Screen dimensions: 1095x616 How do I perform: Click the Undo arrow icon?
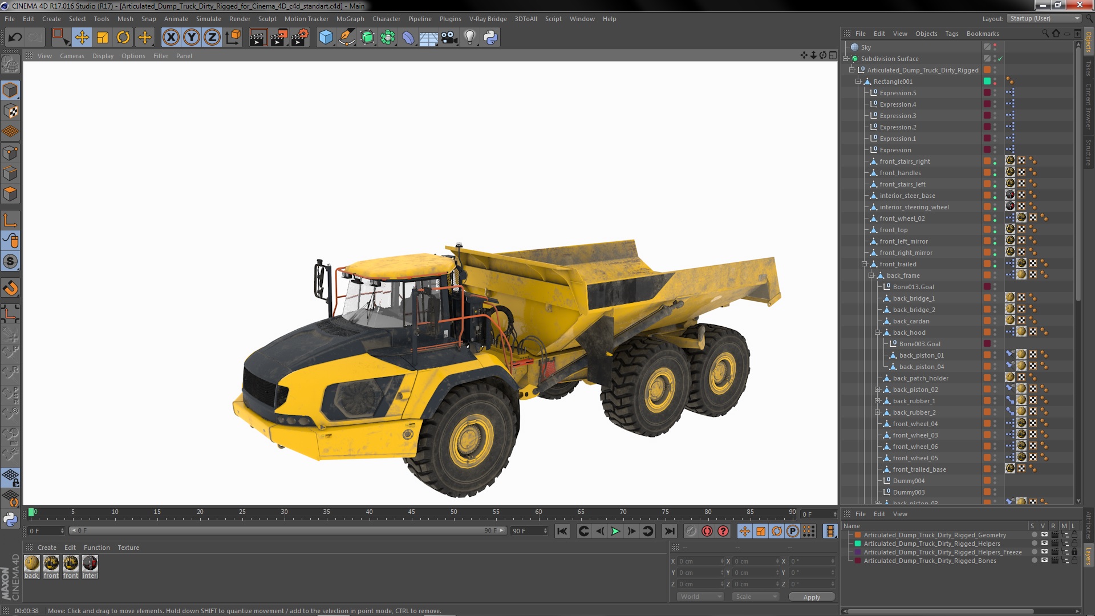(x=15, y=38)
